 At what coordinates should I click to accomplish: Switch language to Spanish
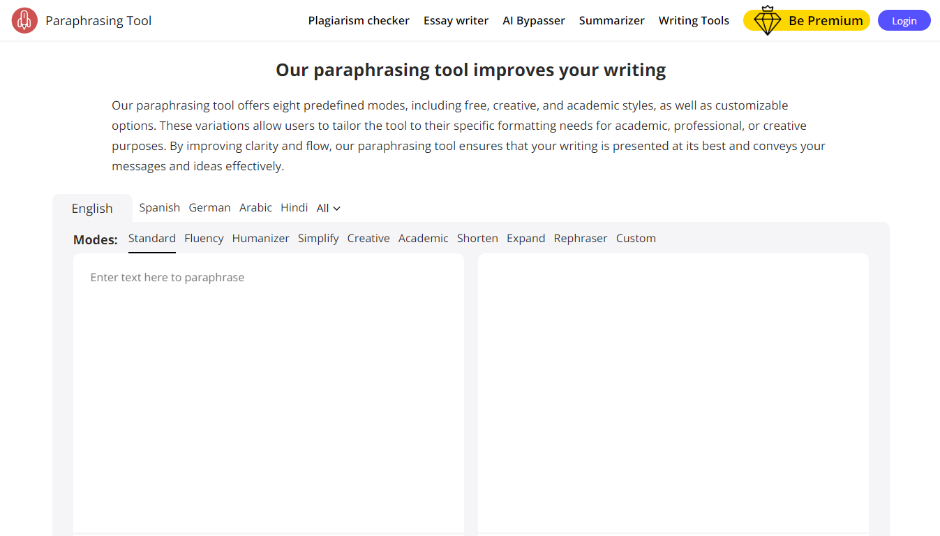pyautogui.click(x=160, y=208)
